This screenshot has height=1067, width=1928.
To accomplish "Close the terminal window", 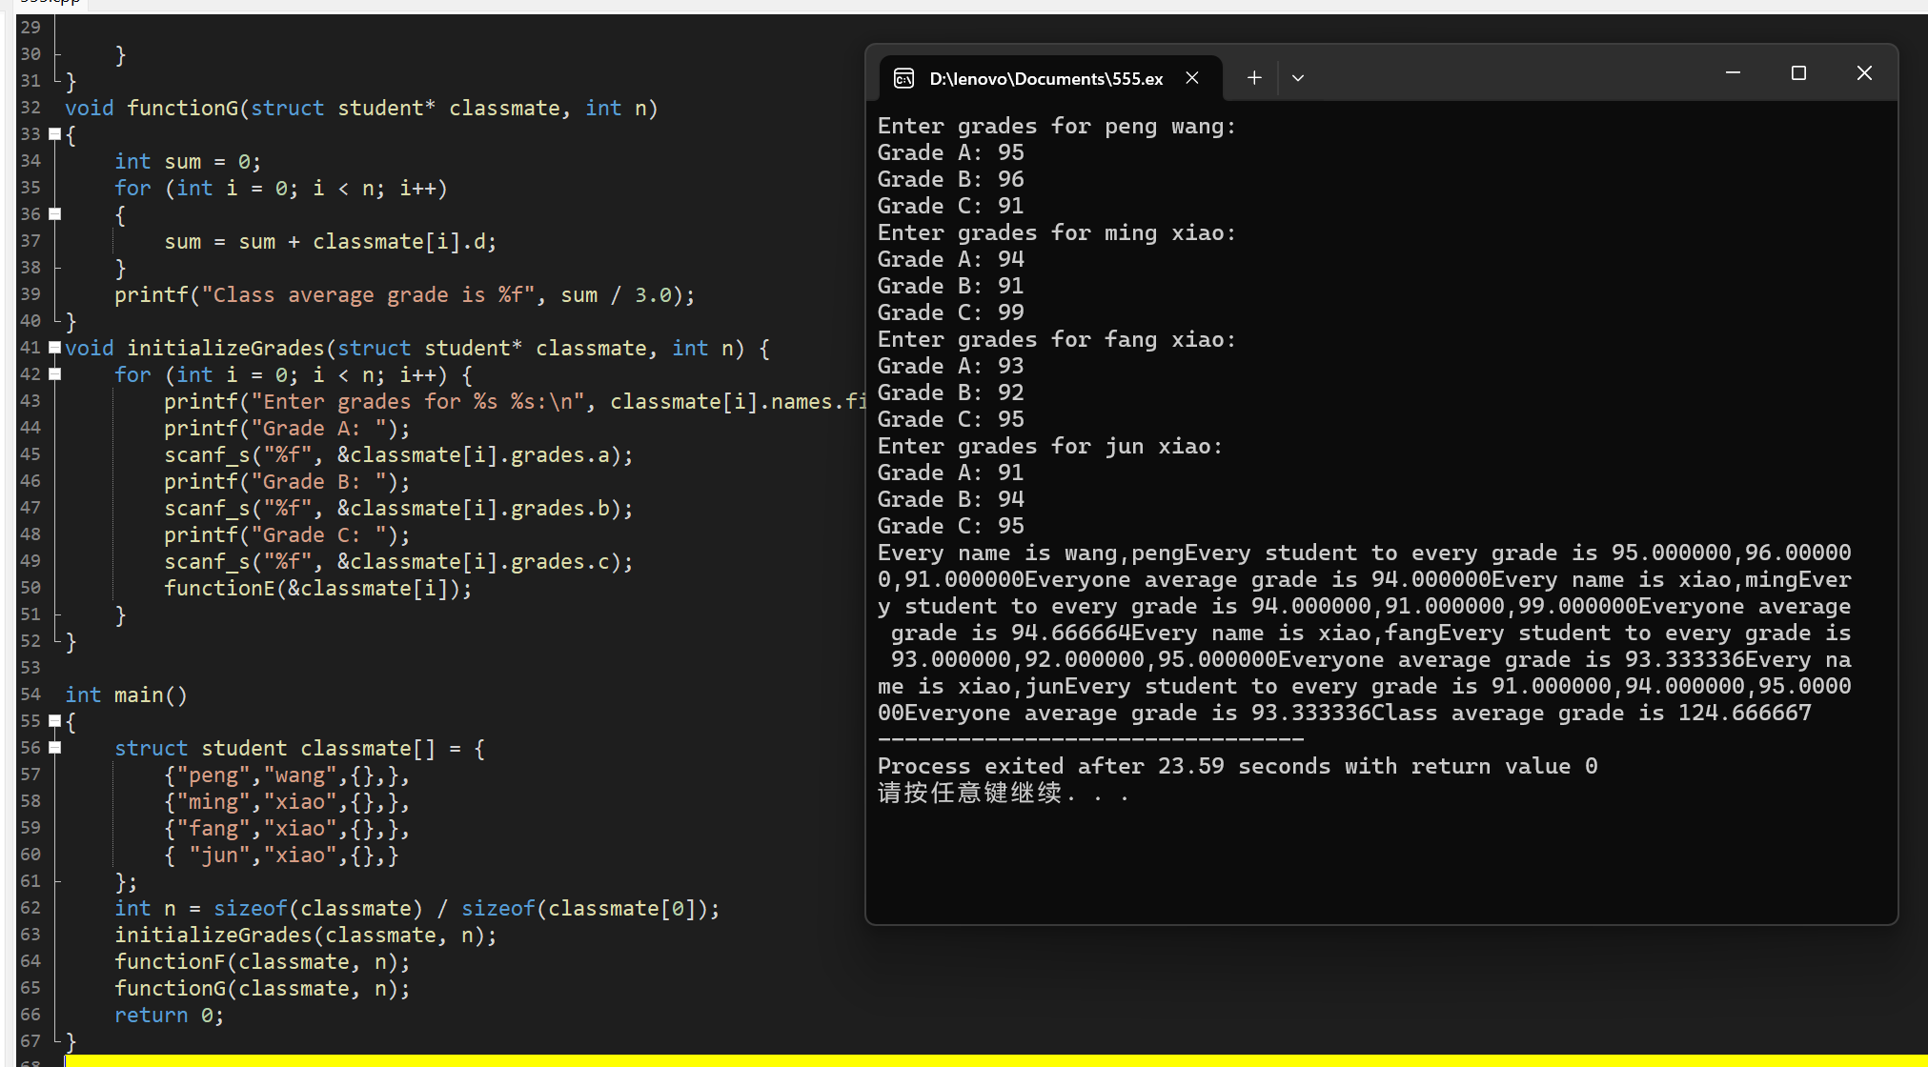I will point(1864,73).
